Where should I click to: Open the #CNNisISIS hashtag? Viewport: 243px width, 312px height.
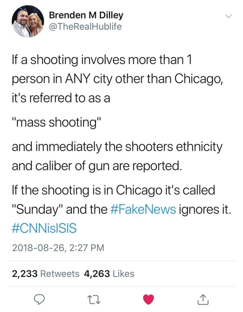[x=44, y=228]
